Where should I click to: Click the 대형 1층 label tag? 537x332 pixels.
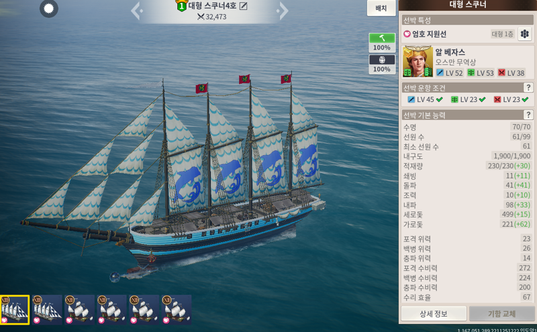pyautogui.click(x=502, y=34)
